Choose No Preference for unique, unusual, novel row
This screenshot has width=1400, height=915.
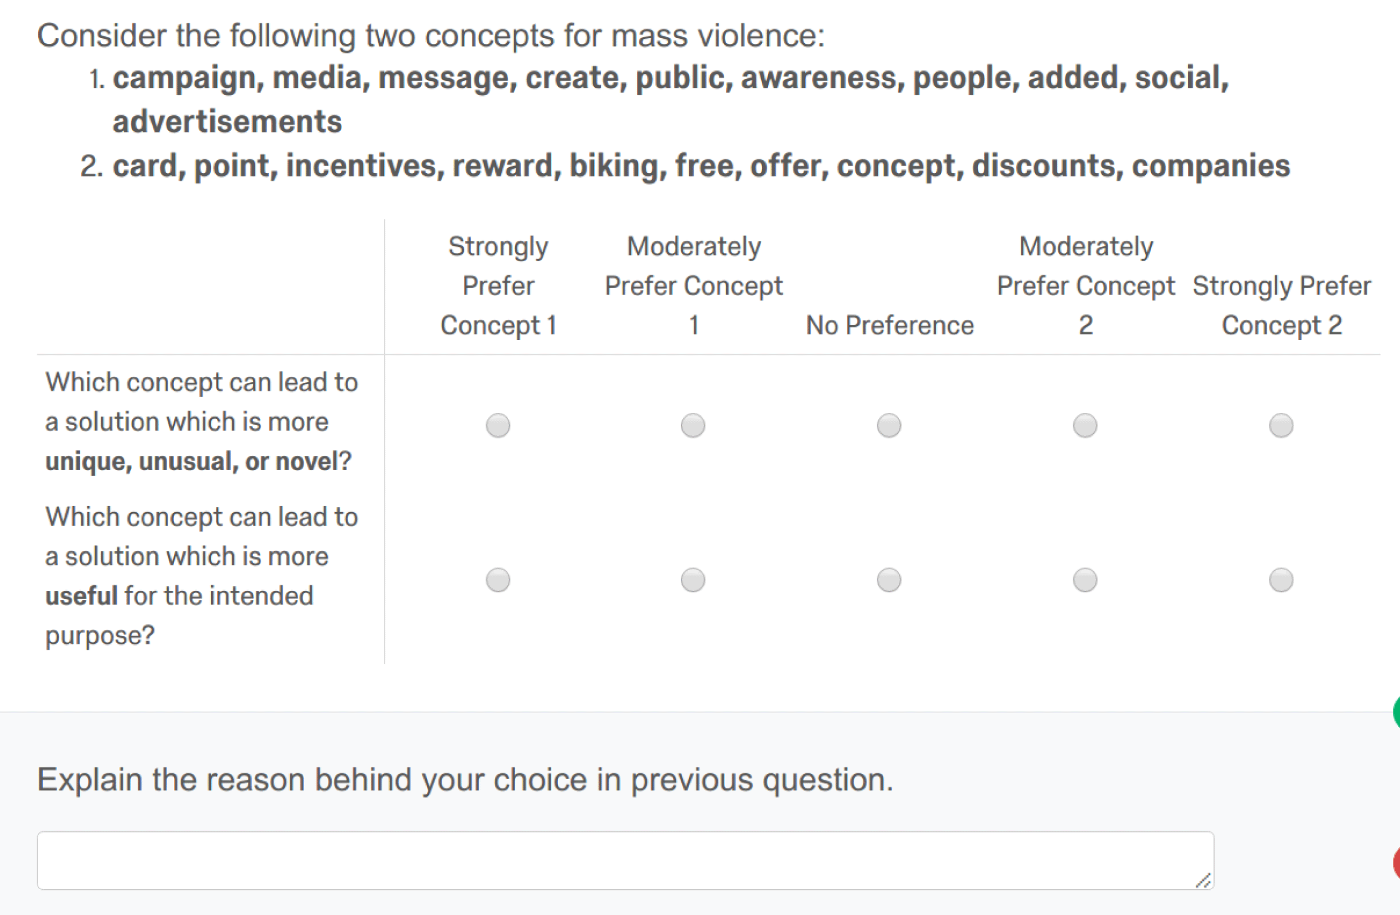(889, 425)
